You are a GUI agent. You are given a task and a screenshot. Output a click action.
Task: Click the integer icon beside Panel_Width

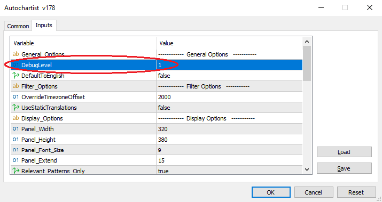(x=15, y=129)
